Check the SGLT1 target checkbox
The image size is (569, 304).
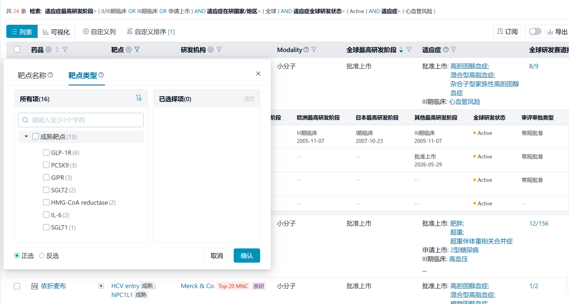(x=46, y=227)
